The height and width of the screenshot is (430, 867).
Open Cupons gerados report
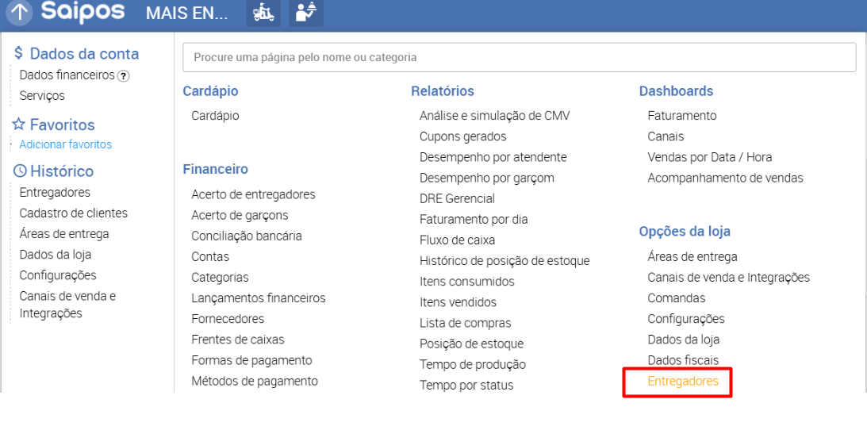point(462,136)
